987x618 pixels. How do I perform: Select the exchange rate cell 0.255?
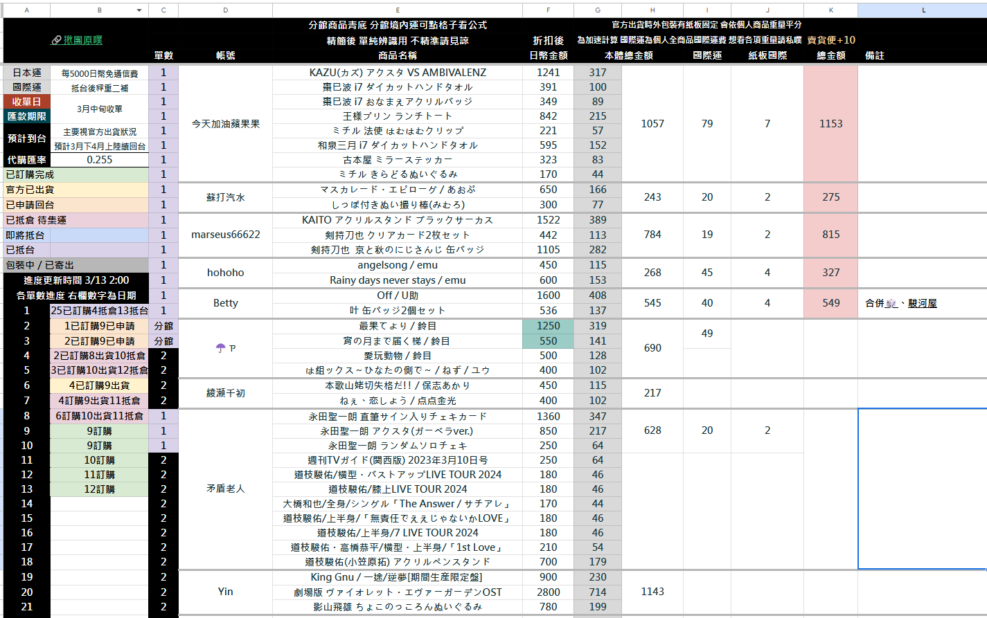click(x=99, y=159)
